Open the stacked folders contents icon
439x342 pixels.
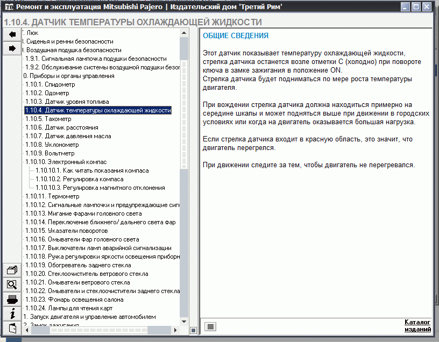click(12, 270)
